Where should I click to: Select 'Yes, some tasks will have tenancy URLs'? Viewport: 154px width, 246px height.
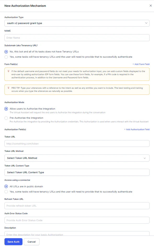coord(6,57)
